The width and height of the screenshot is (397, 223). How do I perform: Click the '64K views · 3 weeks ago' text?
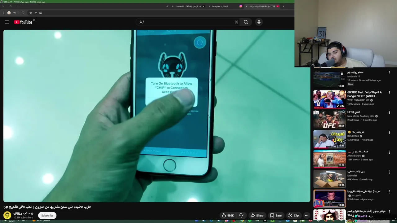pos(360,179)
